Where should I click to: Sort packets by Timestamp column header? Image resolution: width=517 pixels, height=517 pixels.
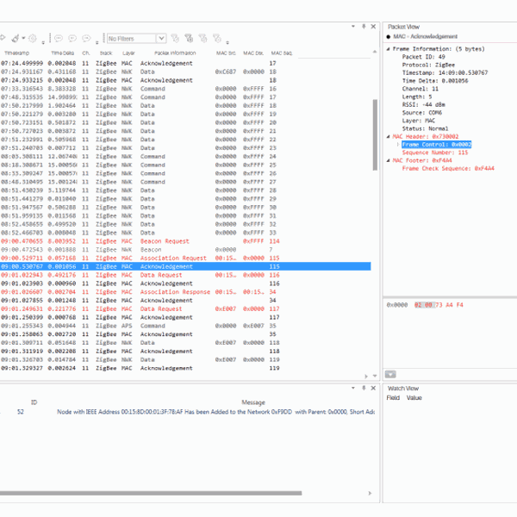17,53
